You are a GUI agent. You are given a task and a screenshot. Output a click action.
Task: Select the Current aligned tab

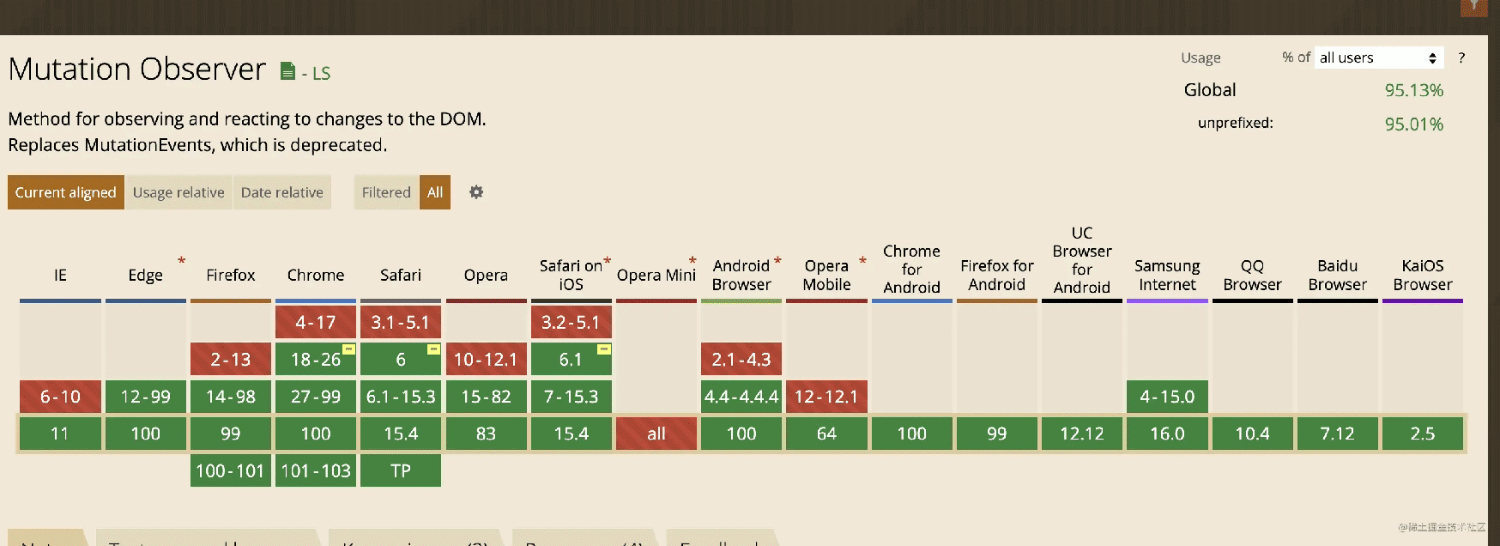tap(66, 192)
